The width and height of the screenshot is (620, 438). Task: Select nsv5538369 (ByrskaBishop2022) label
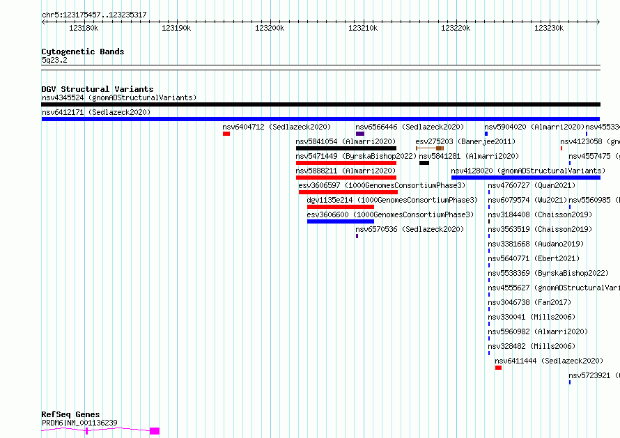(x=548, y=273)
